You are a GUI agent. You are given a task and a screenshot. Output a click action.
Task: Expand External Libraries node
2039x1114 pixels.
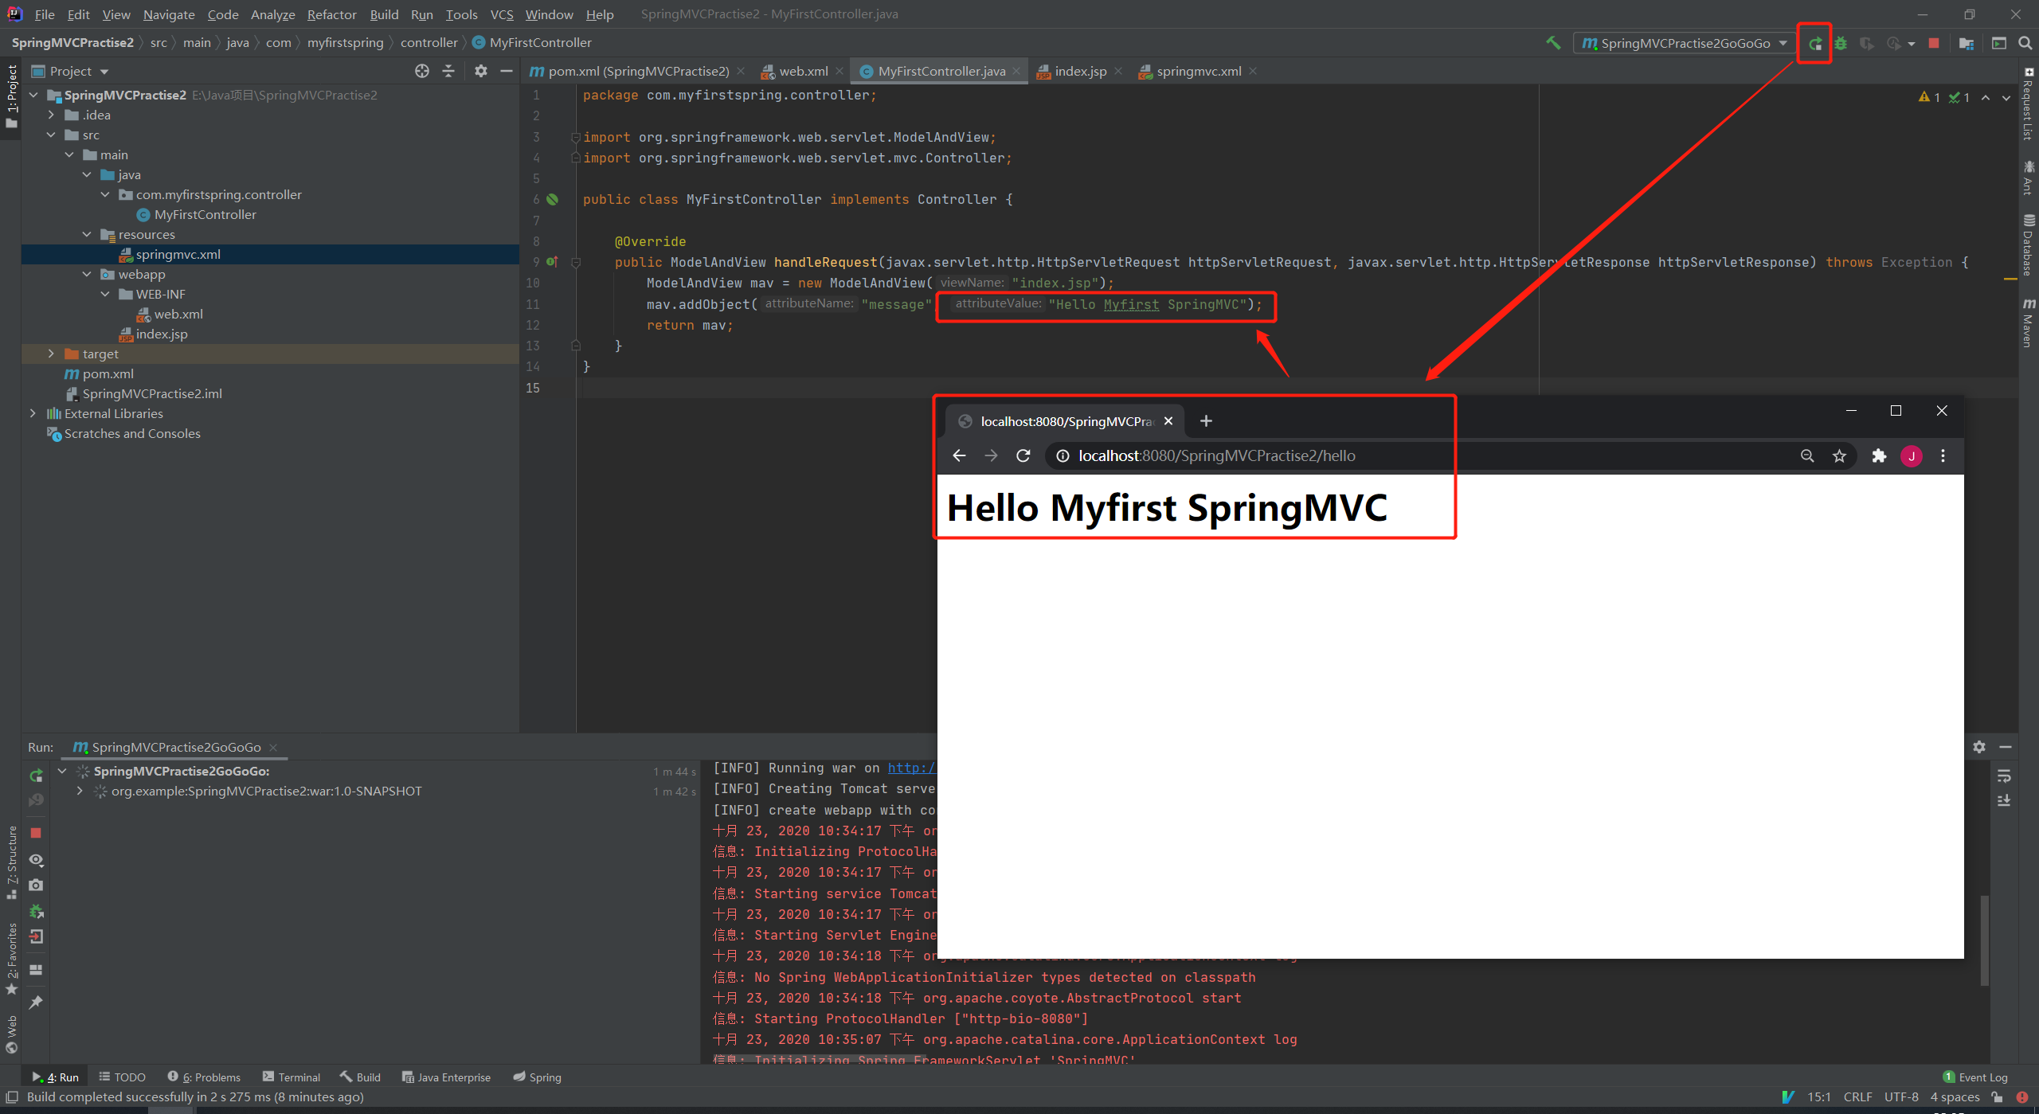point(33,413)
